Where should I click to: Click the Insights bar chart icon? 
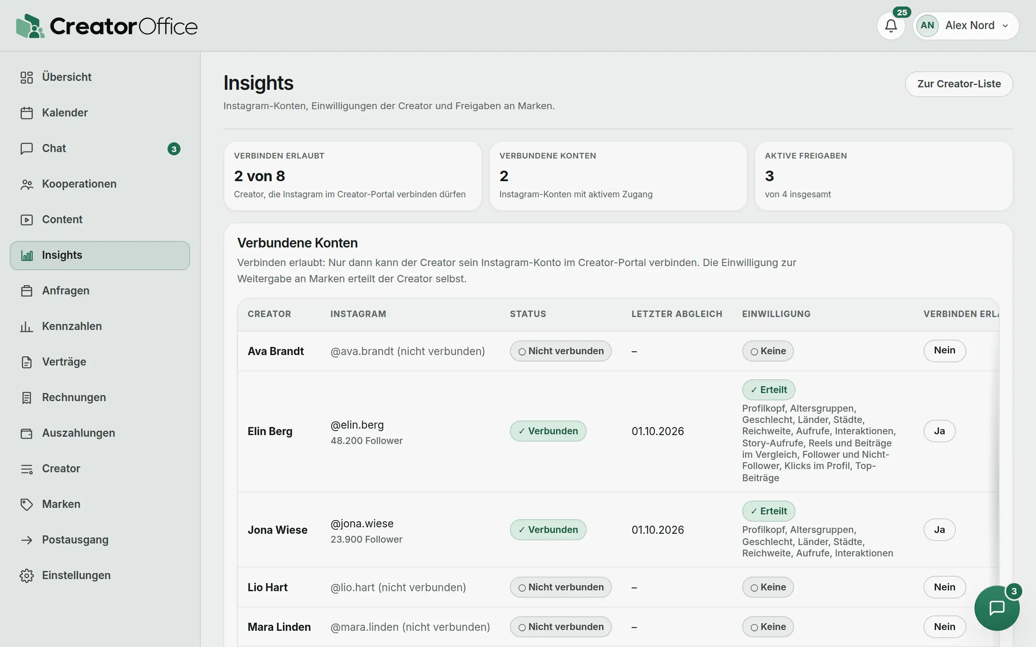[x=27, y=256]
